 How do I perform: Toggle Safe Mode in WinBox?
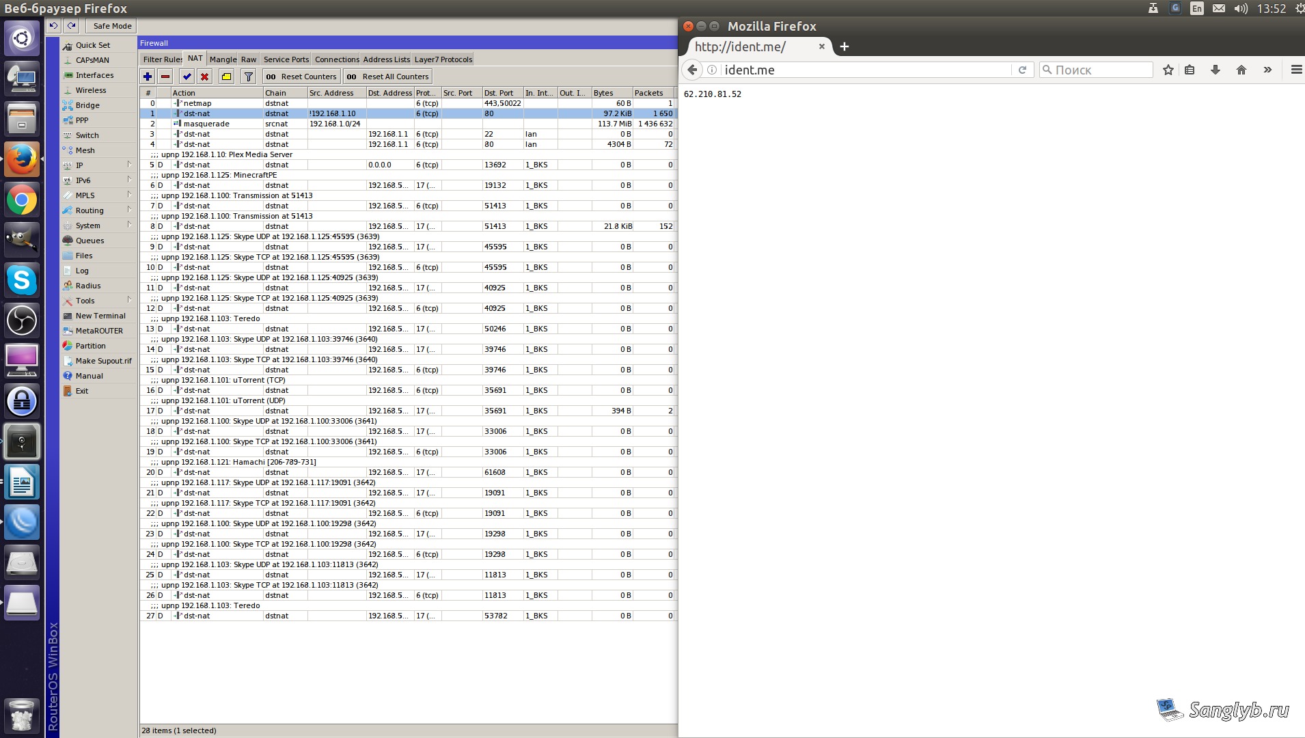click(111, 26)
